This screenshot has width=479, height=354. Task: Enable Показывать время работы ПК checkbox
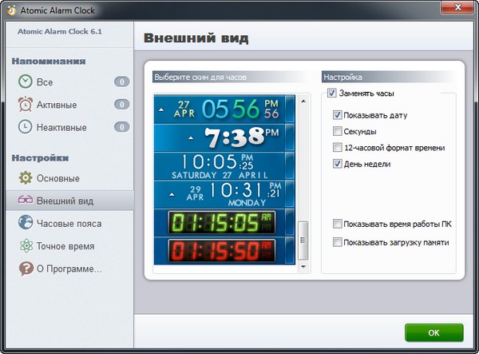pyautogui.click(x=338, y=224)
